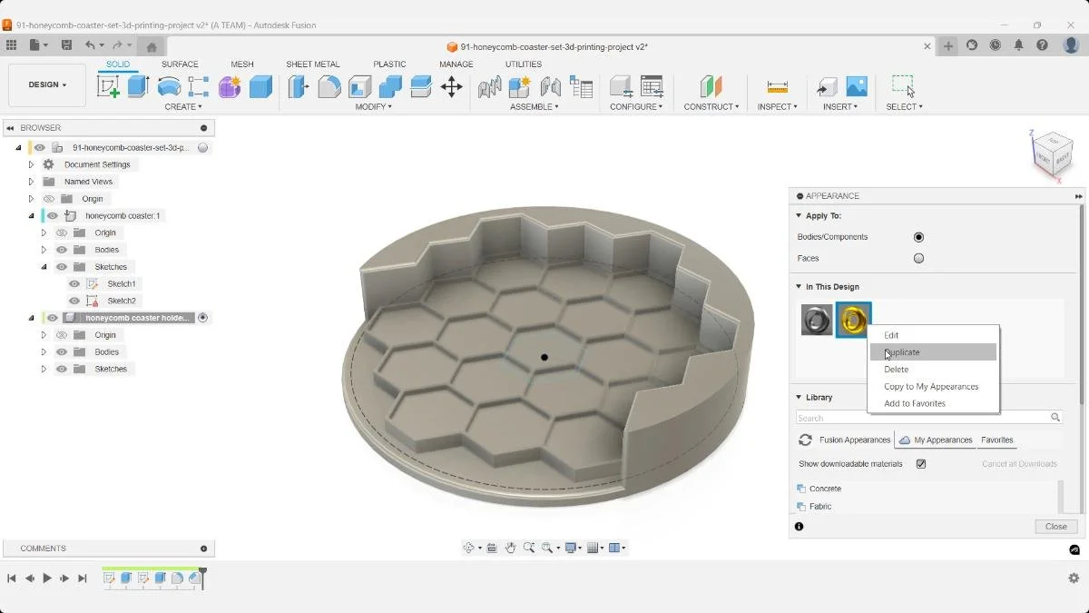The image size is (1089, 613).
Task: Open the Create dropdown menu
Action: click(x=183, y=106)
